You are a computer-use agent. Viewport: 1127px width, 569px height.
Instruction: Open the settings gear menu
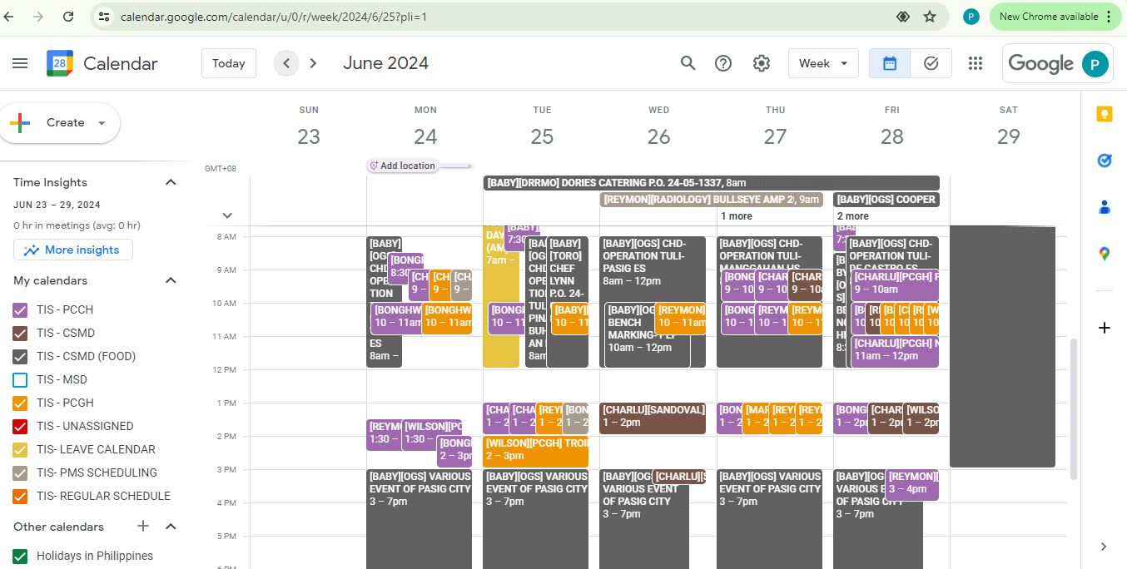pyautogui.click(x=761, y=63)
